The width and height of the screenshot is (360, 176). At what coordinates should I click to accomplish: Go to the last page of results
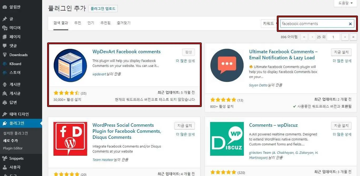[x=353, y=37]
